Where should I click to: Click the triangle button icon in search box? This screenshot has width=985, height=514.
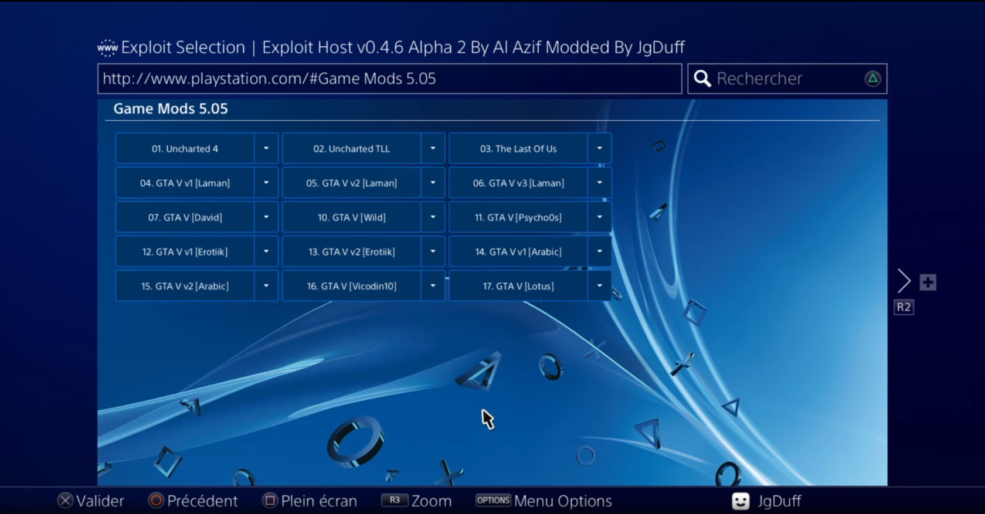(872, 79)
